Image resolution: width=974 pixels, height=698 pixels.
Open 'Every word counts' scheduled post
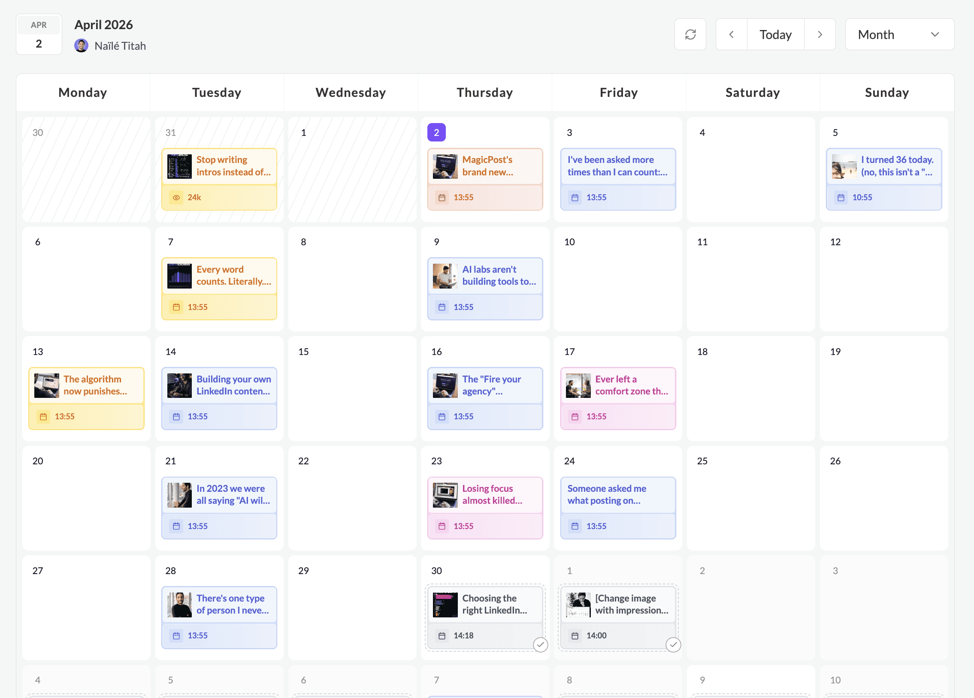(233, 276)
